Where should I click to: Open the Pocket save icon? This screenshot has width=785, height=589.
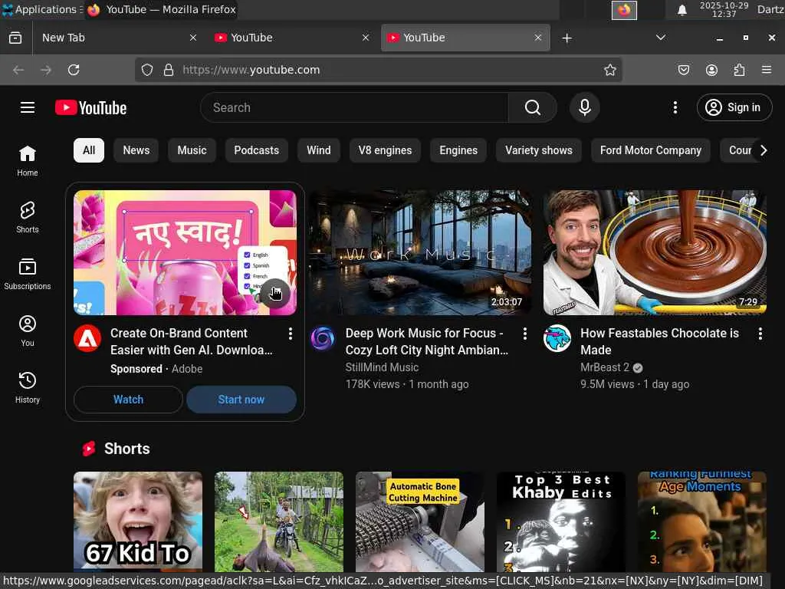[683, 70]
